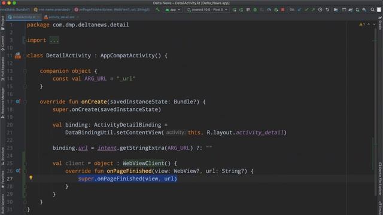This screenshot has height=215, width=383.
Task: Click the Make Project hammer icon
Action: (157, 10)
